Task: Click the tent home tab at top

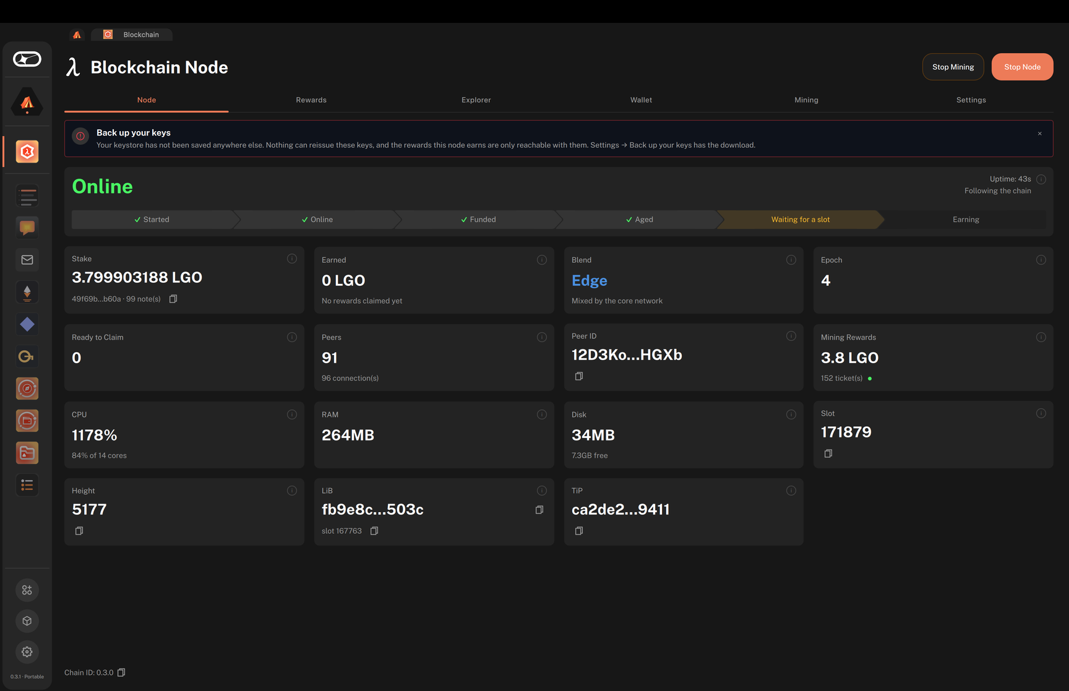Action: tap(77, 35)
